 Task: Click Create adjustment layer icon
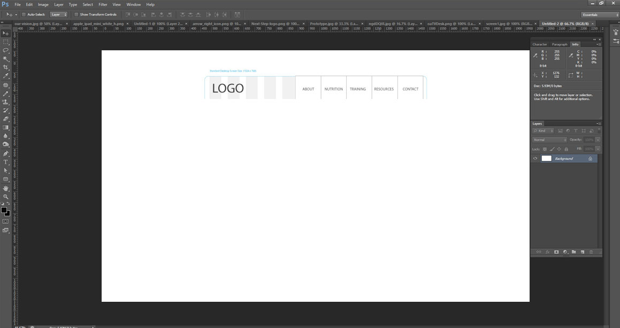tap(565, 252)
